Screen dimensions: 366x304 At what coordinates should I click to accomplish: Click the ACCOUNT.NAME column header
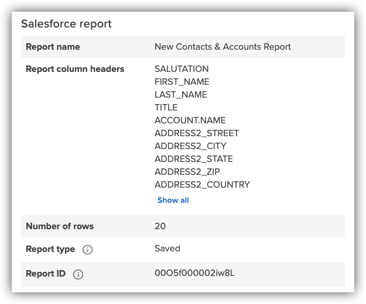point(190,120)
